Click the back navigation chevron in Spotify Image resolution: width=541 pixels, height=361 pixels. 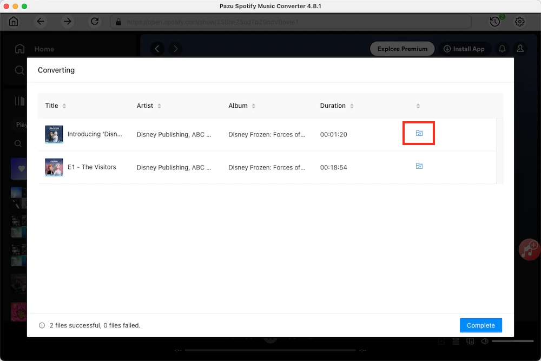pyautogui.click(x=157, y=49)
